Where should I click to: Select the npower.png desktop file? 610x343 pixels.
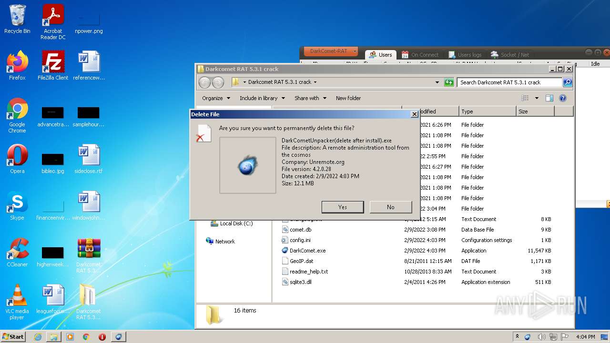tap(89, 22)
